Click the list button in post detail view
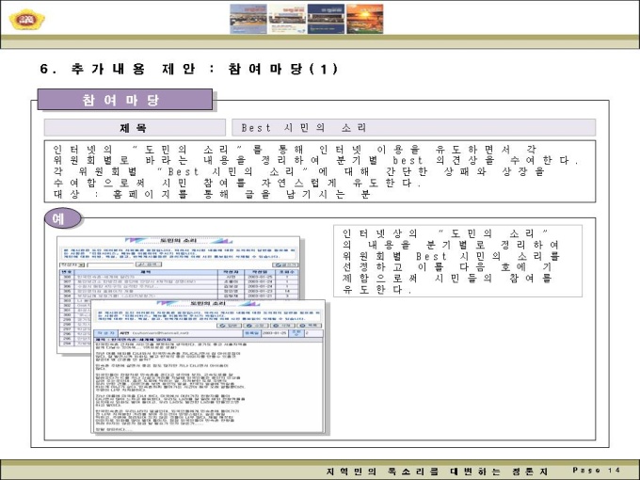The image size is (640, 480). [309, 326]
